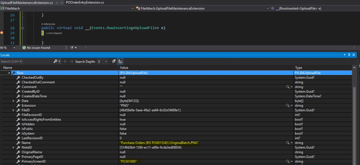Screen dimensions: 360x165
Task: Click wrench icon beside LastRevisionID
Action: tap(18, 138)
